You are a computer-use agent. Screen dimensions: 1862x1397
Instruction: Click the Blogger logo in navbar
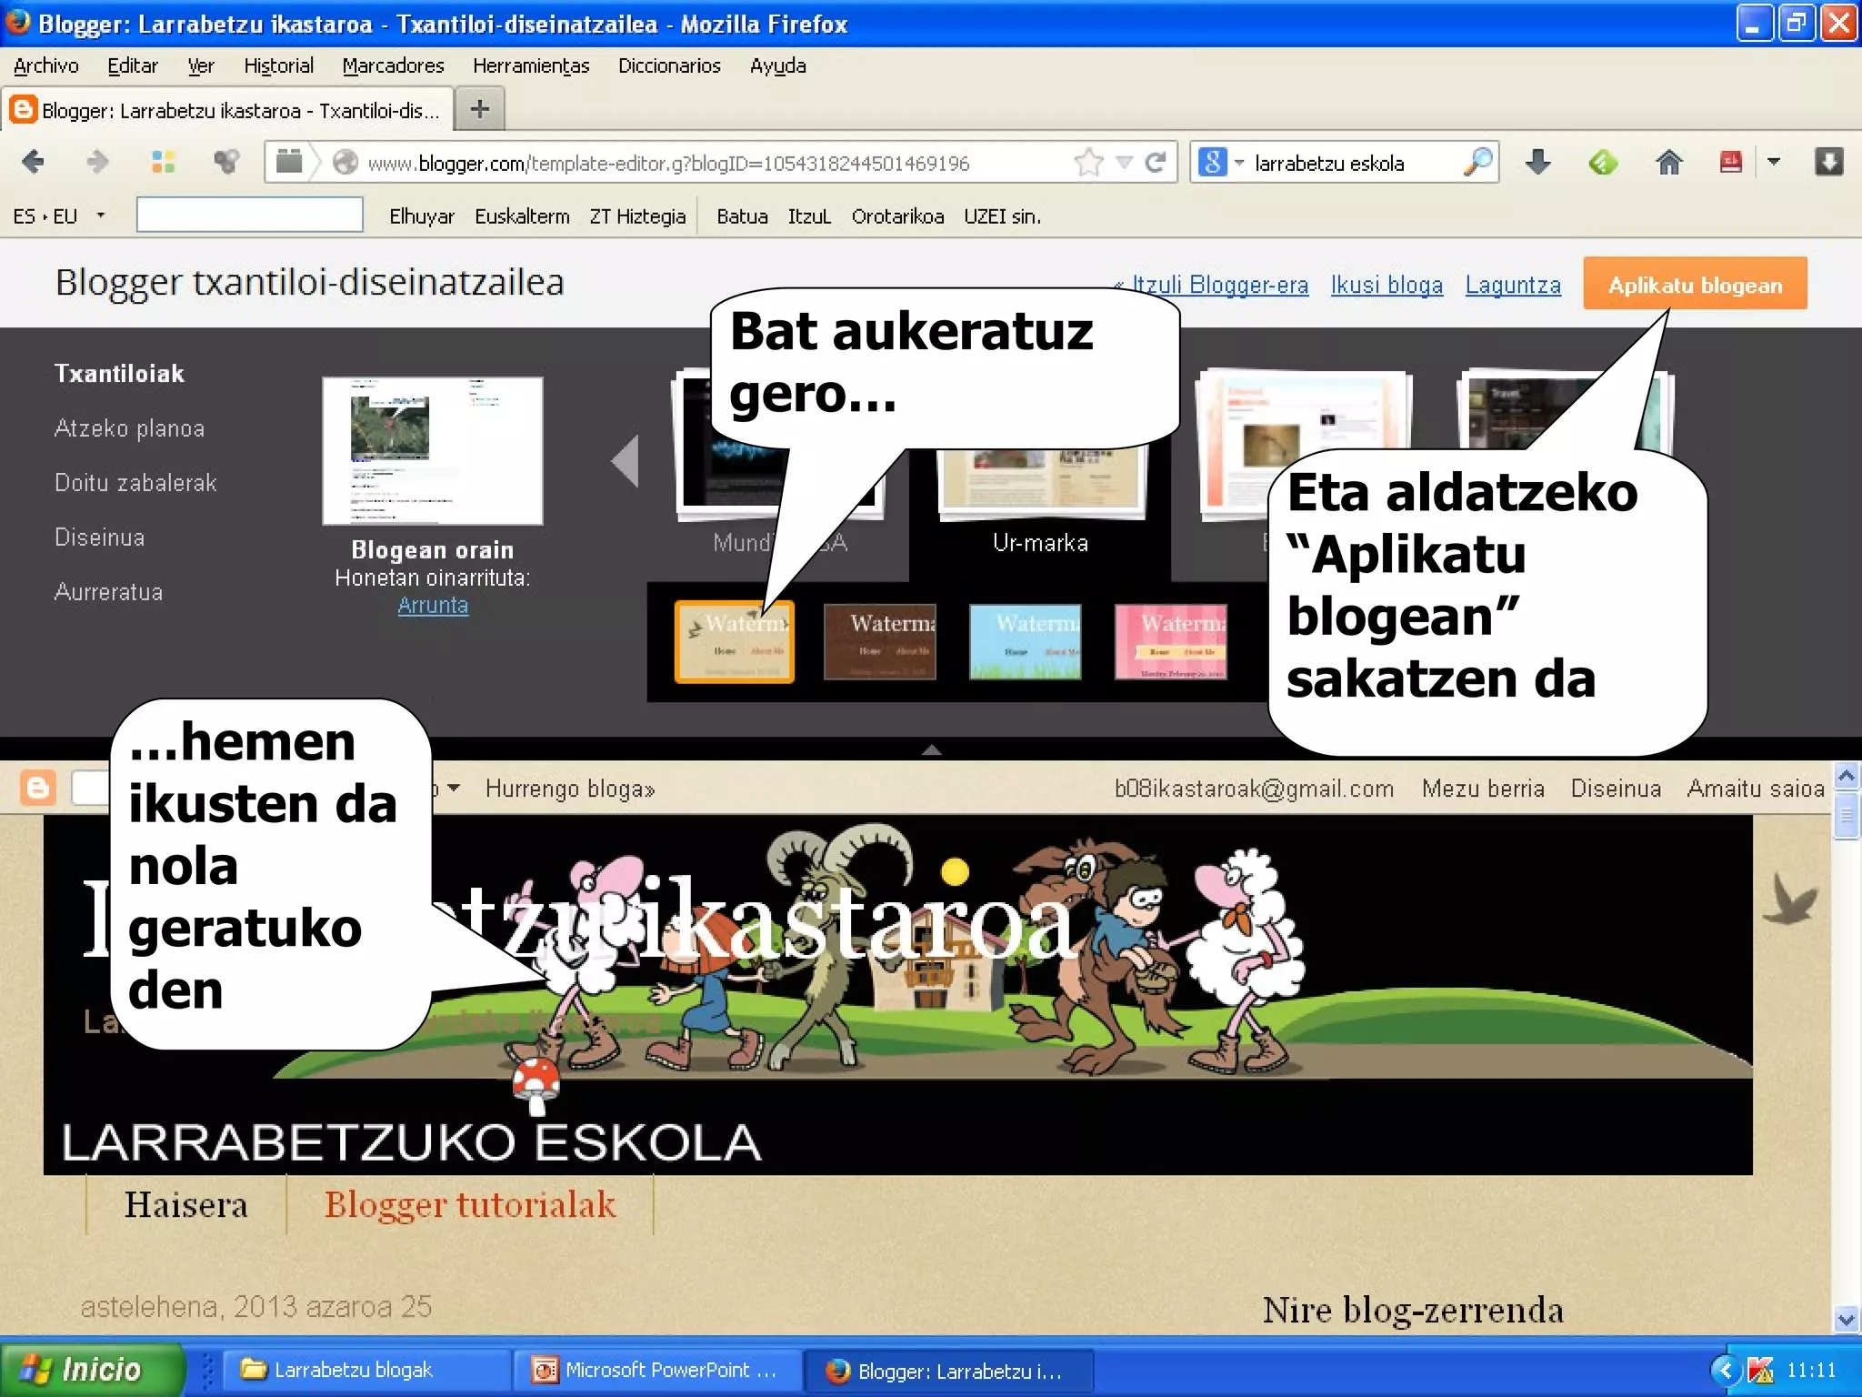38,788
